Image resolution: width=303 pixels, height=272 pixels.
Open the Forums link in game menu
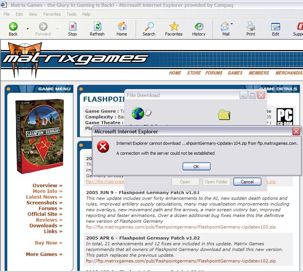click(x=50, y=209)
